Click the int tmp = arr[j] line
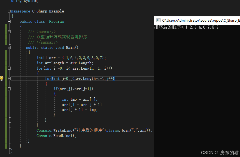240x157 pixels. (x=80, y=99)
